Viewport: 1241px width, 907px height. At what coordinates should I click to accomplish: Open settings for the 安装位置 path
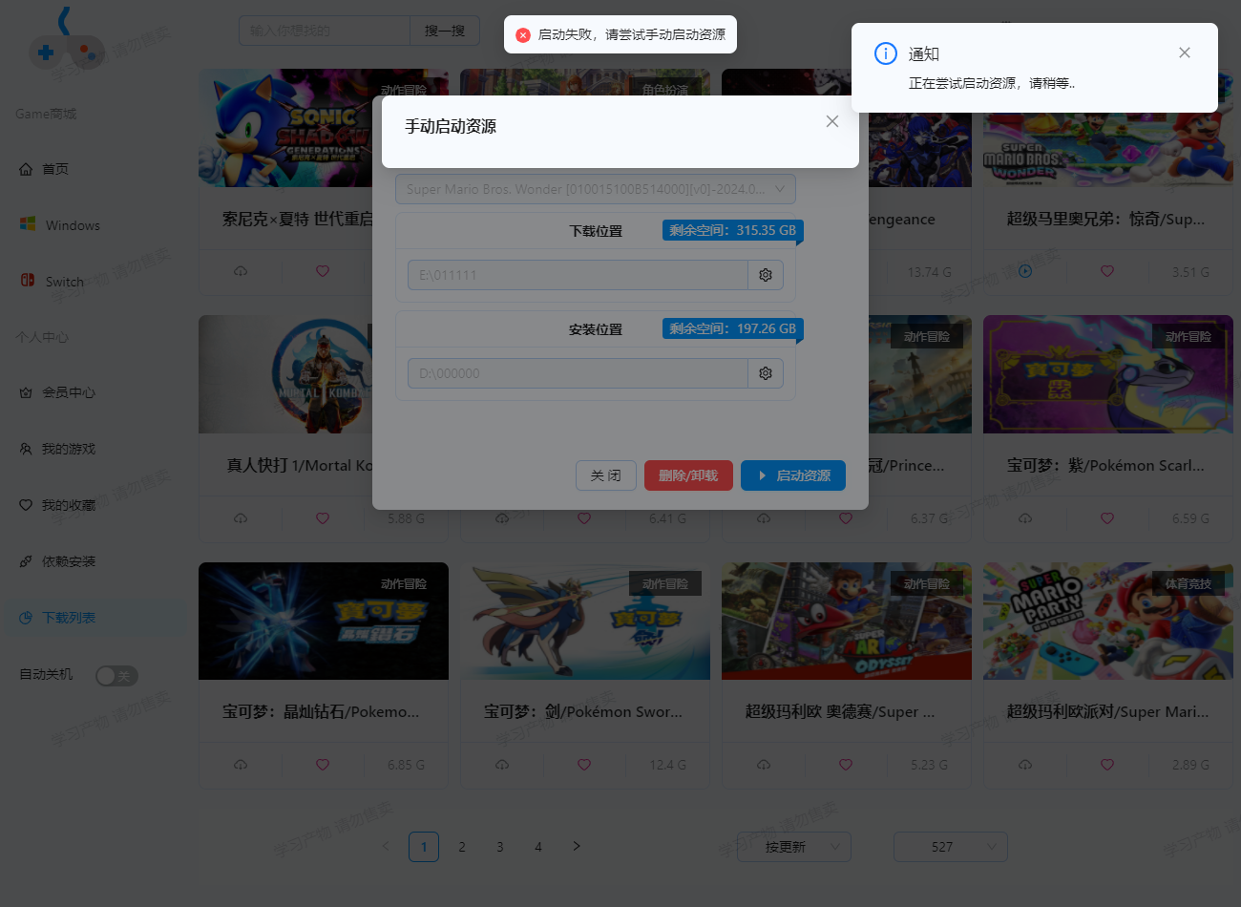[x=766, y=373]
